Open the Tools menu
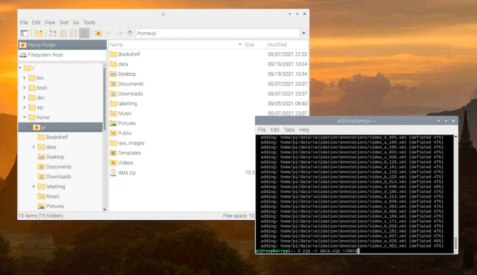 click(x=89, y=23)
